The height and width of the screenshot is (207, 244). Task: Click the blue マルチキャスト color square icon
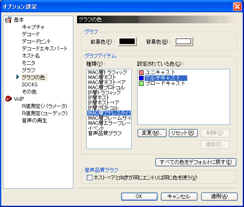[x=141, y=78]
